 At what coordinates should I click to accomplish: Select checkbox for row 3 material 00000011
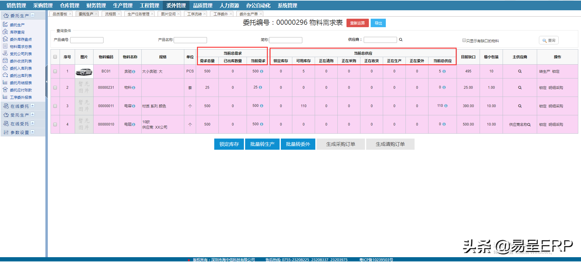point(55,106)
